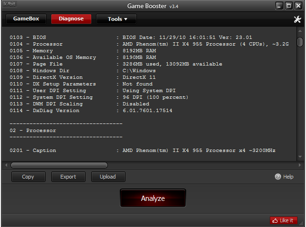Click the value "DirectX 11"

[x=139, y=77]
